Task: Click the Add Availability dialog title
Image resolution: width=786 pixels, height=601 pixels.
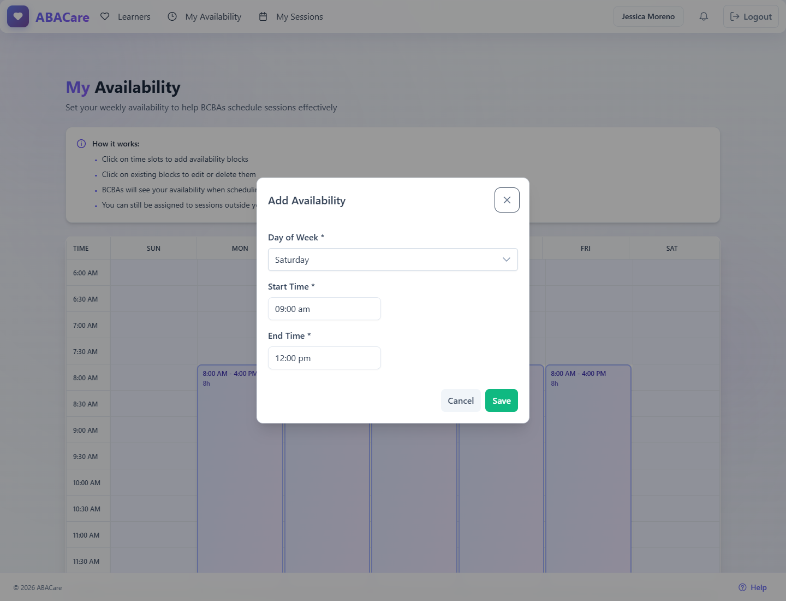Action: (x=307, y=201)
